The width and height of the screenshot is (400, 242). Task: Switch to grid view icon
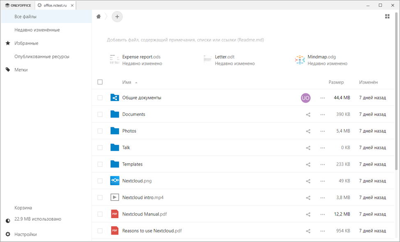387,16
